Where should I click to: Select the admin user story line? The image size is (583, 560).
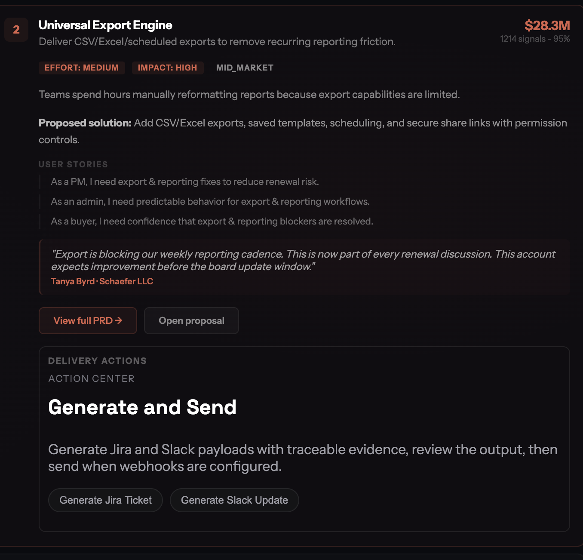(x=210, y=202)
